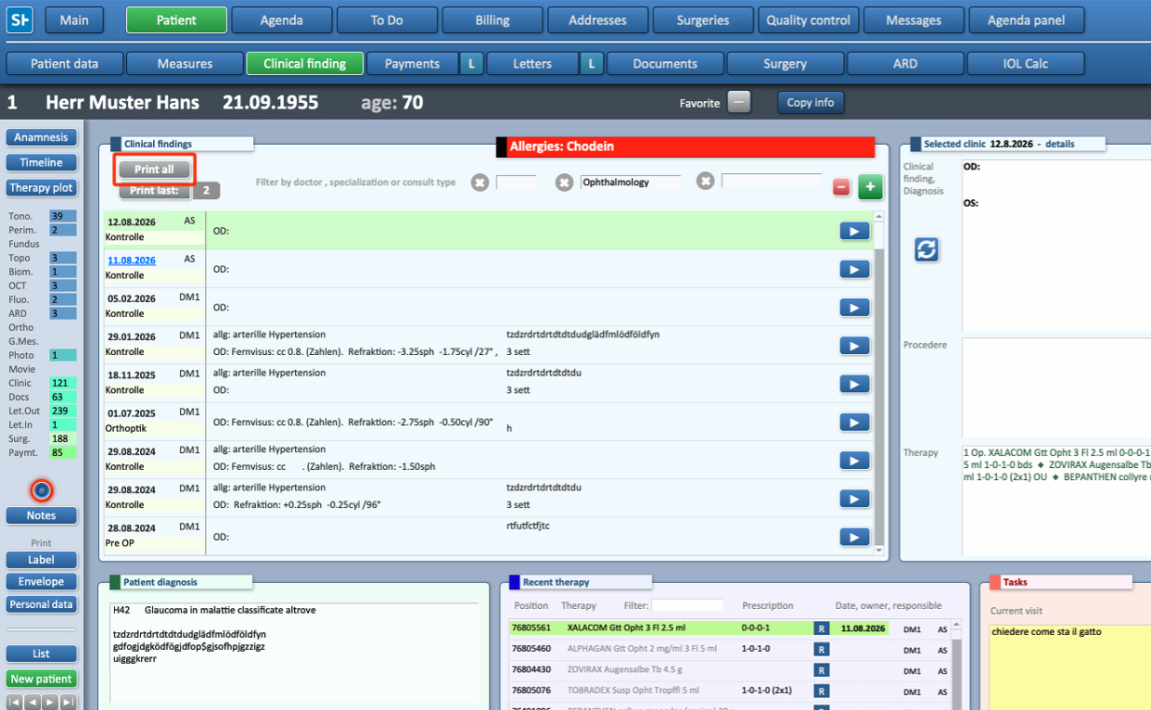Image resolution: width=1151 pixels, height=710 pixels.
Task: Click the Print all button
Action: coord(154,170)
